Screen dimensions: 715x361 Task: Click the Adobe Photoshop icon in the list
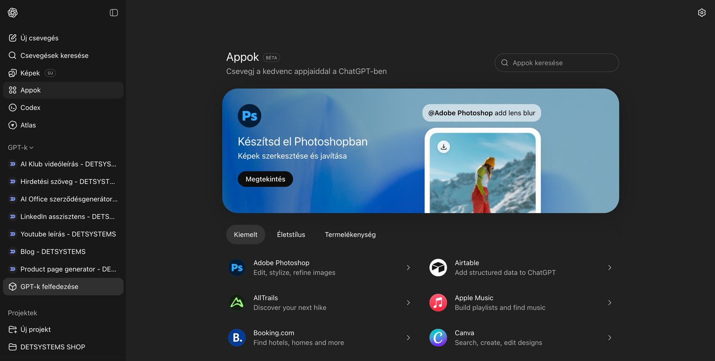click(x=237, y=268)
